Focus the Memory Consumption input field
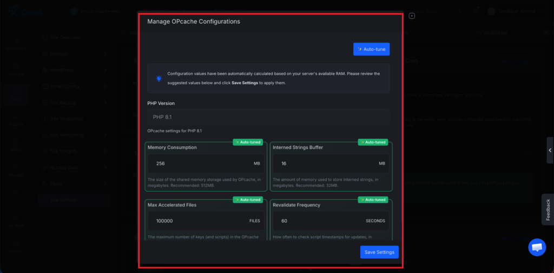The height and width of the screenshot is (273, 554). tap(200, 163)
